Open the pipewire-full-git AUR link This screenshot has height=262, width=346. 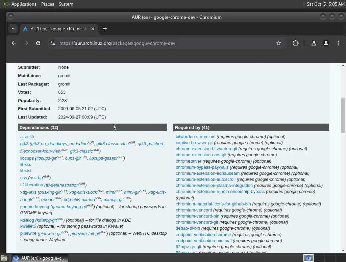point(85,233)
